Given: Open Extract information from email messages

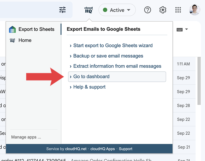Looking at the screenshot, I should click(117, 66).
